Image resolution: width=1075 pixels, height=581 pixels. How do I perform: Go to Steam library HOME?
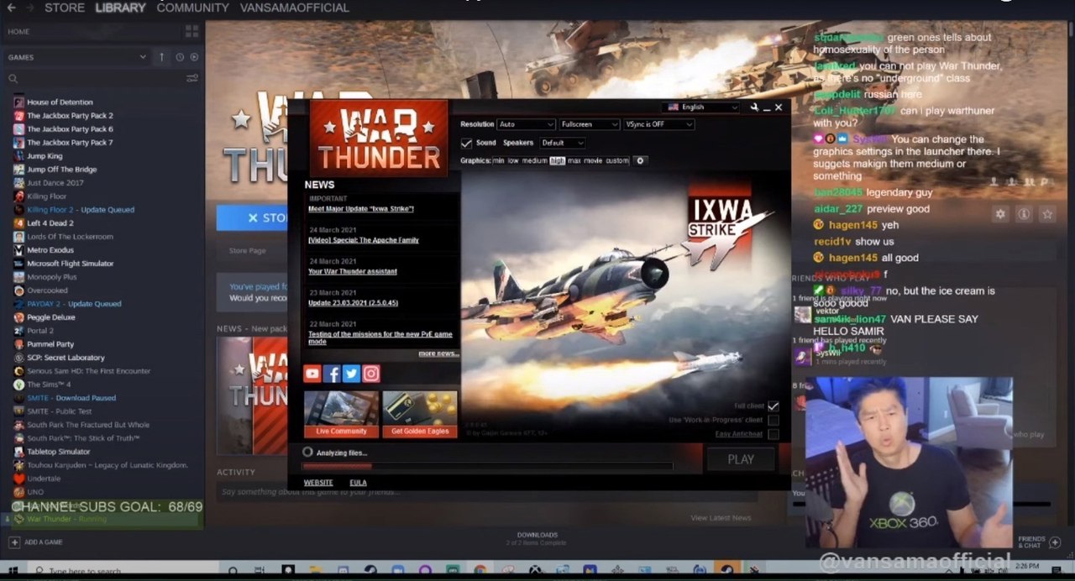click(x=18, y=32)
